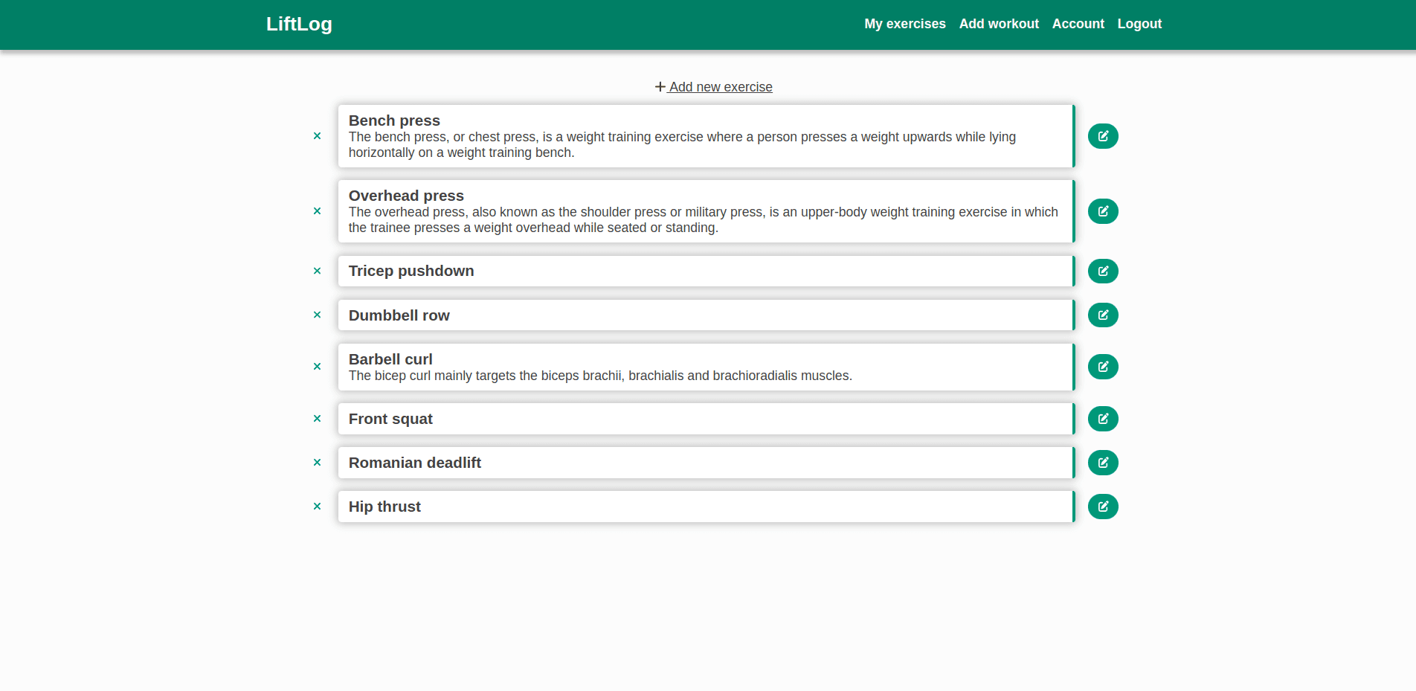Open My exercises page
1416x691 pixels.
(x=905, y=24)
